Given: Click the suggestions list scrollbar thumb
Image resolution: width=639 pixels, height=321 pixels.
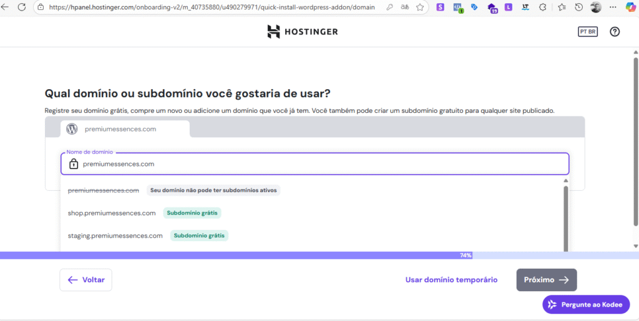Looking at the screenshot, I should pyautogui.click(x=565, y=219).
